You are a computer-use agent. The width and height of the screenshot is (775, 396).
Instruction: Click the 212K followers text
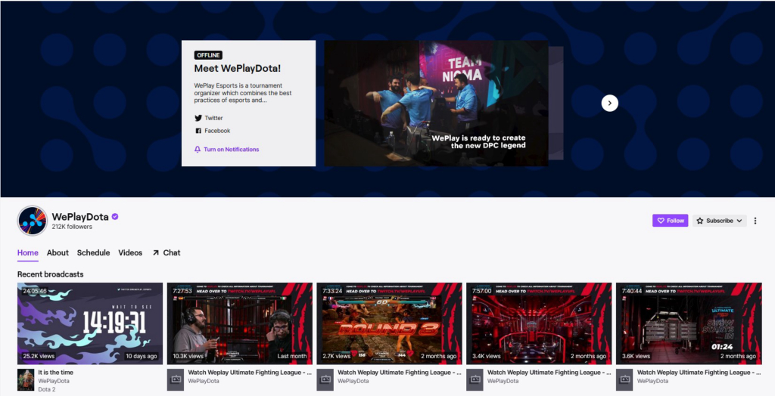pyautogui.click(x=72, y=227)
